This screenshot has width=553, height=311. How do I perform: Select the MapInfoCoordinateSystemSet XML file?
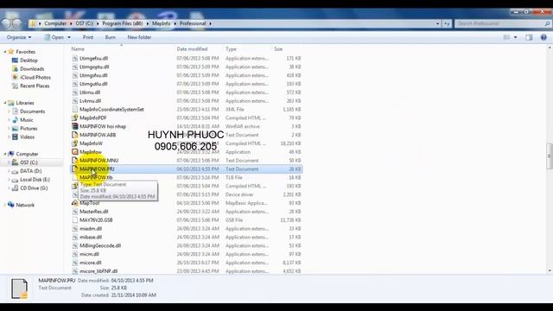click(111, 110)
